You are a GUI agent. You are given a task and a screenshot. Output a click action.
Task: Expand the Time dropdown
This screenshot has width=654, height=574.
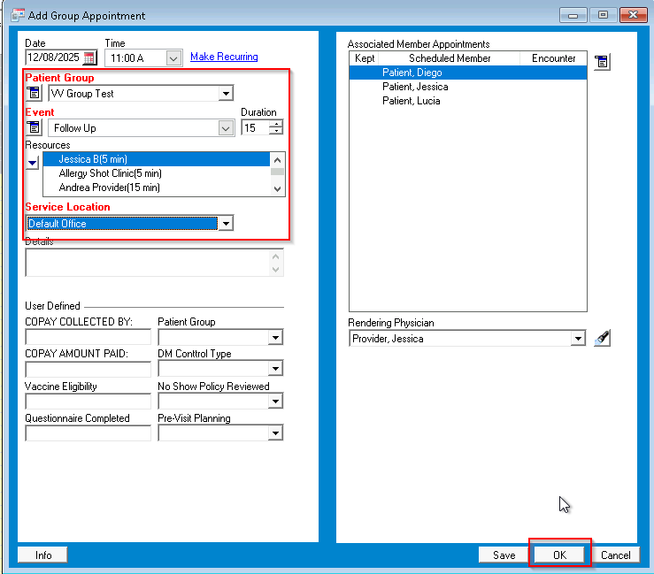click(x=173, y=58)
